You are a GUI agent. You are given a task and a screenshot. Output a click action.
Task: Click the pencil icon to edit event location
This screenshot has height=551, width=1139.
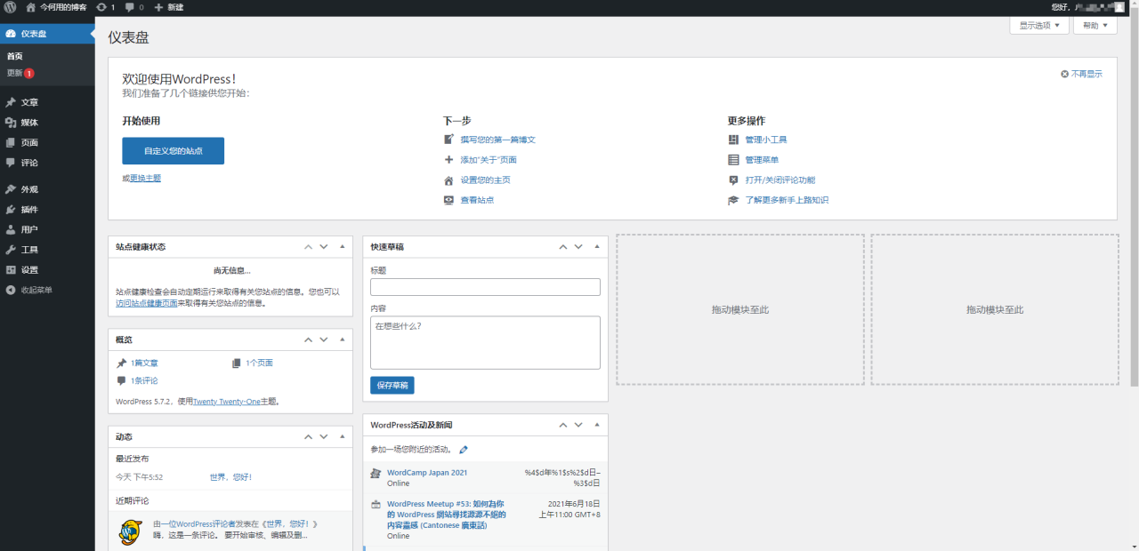[x=464, y=450]
